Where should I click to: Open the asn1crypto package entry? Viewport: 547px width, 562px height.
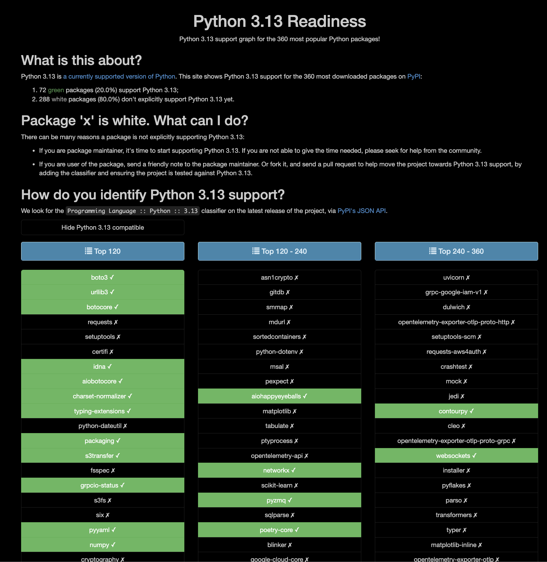click(x=280, y=277)
